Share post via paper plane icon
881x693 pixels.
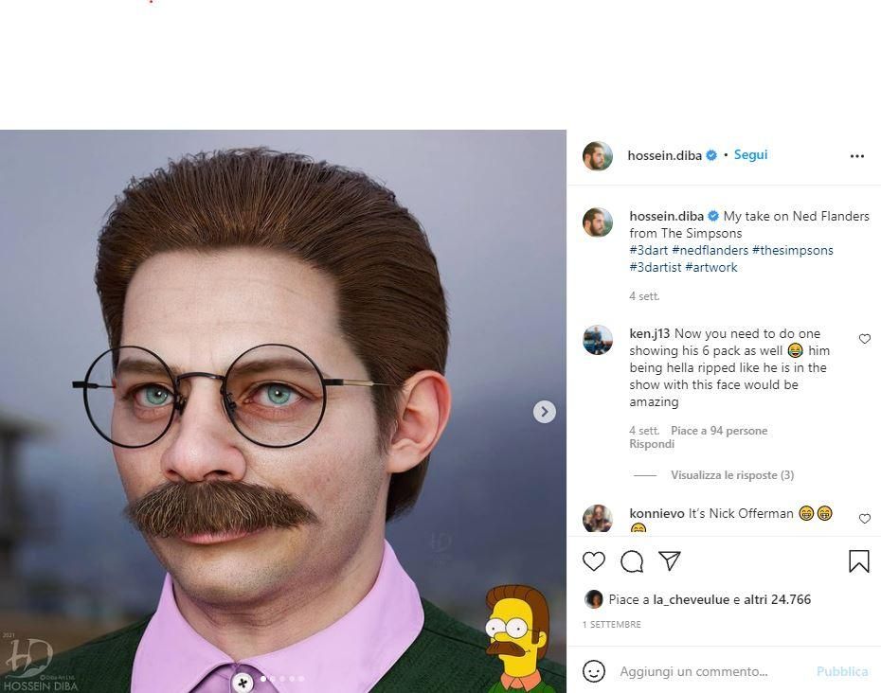(670, 561)
